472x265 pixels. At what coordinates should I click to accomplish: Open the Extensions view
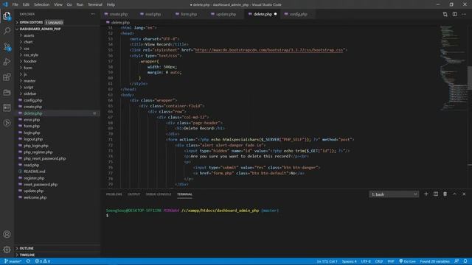(x=7, y=77)
